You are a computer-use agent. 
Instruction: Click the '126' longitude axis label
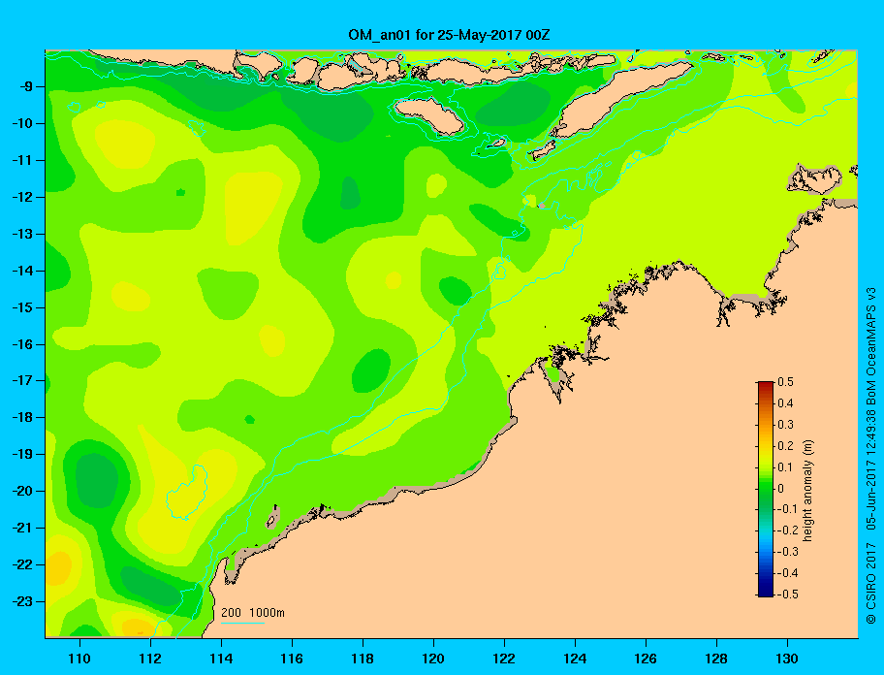(646, 659)
